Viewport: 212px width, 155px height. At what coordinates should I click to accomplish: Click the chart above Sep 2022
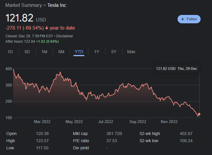[137, 86]
